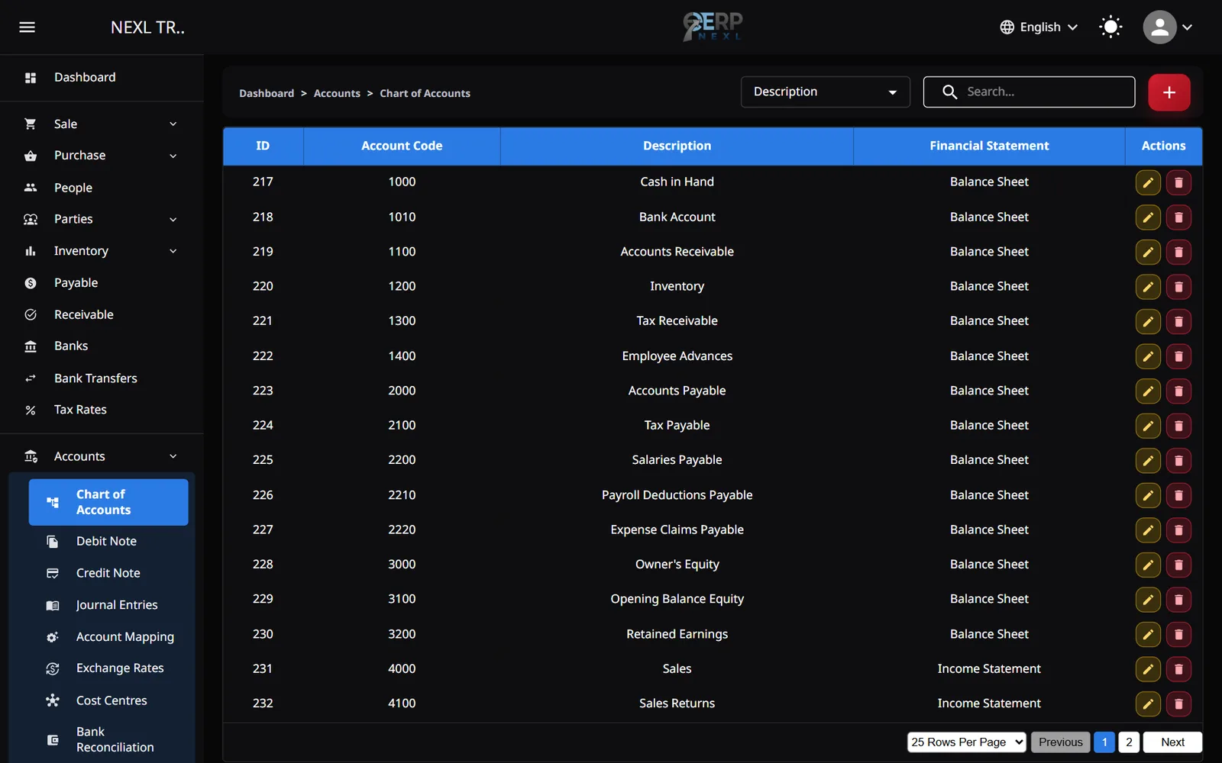The height and width of the screenshot is (763, 1222).
Task: Open Tax Rates page
Action: click(x=102, y=410)
